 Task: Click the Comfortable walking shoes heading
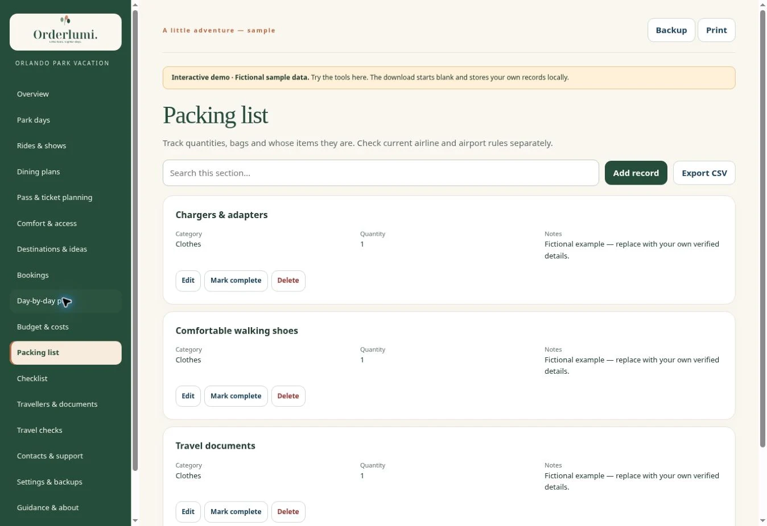(237, 331)
